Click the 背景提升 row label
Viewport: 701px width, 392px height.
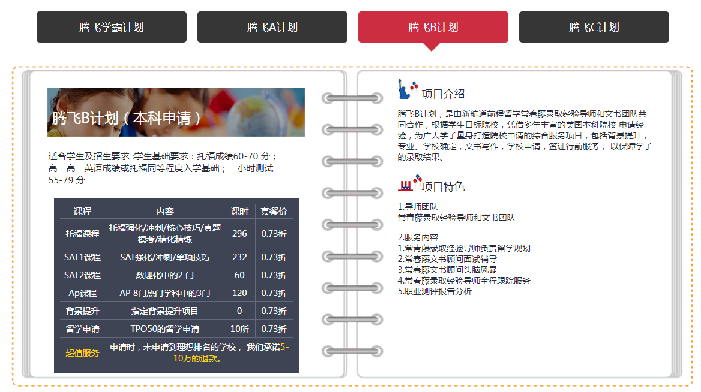pyautogui.click(x=82, y=311)
